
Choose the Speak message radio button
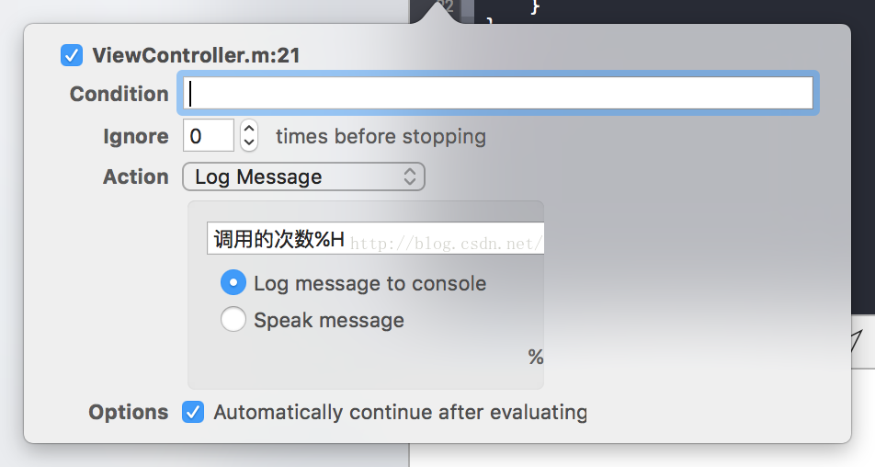pos(233,320)
